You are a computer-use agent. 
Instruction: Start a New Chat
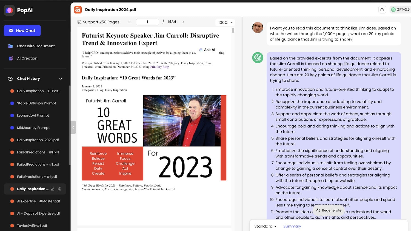click(22, 31)
